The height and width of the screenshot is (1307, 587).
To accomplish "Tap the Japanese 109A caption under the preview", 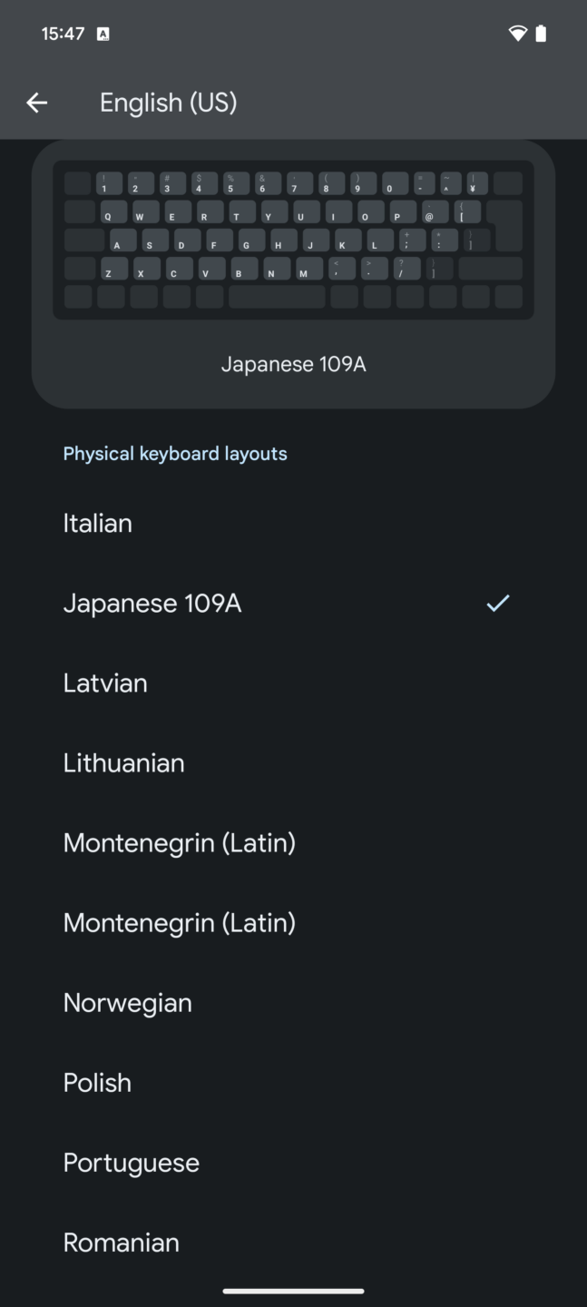I will [x=293, y=364].
